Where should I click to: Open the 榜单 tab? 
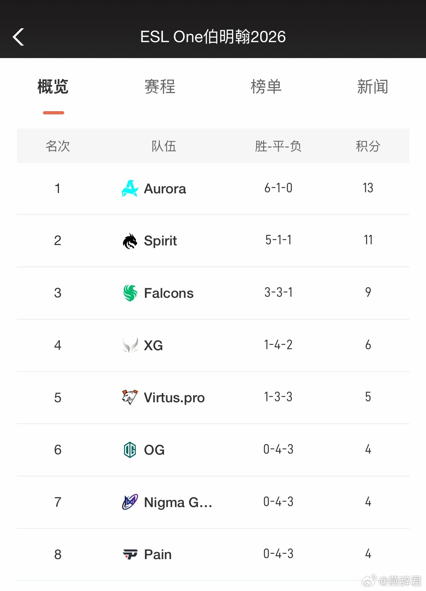click(x=266, y=87)
